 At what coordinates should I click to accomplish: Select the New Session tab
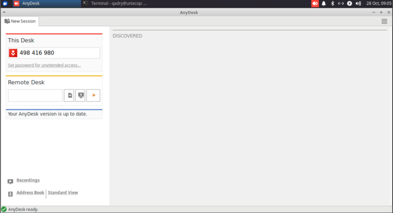[20, 21]
